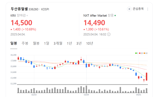The image size is (153, 97).
Task: Select the 10년 chart tab
Action: pyautogui.click(x=90, y=43)
